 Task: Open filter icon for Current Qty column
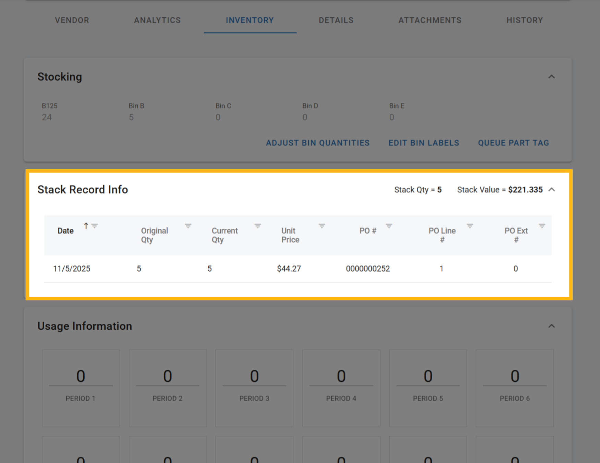[x=258, y=226]
